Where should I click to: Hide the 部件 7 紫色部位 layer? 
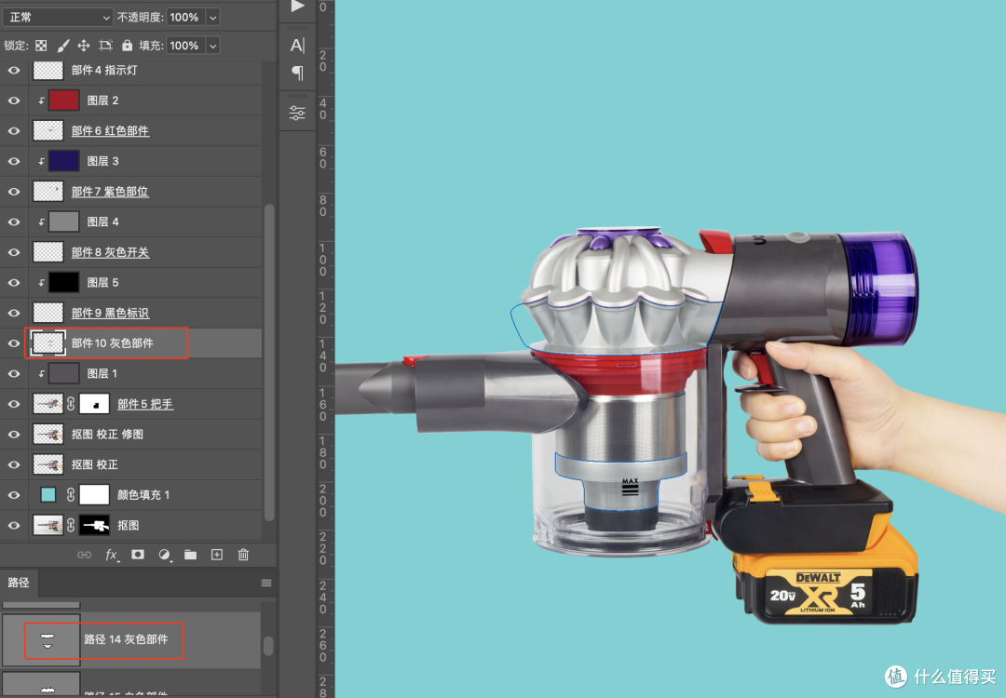(13, 192)
